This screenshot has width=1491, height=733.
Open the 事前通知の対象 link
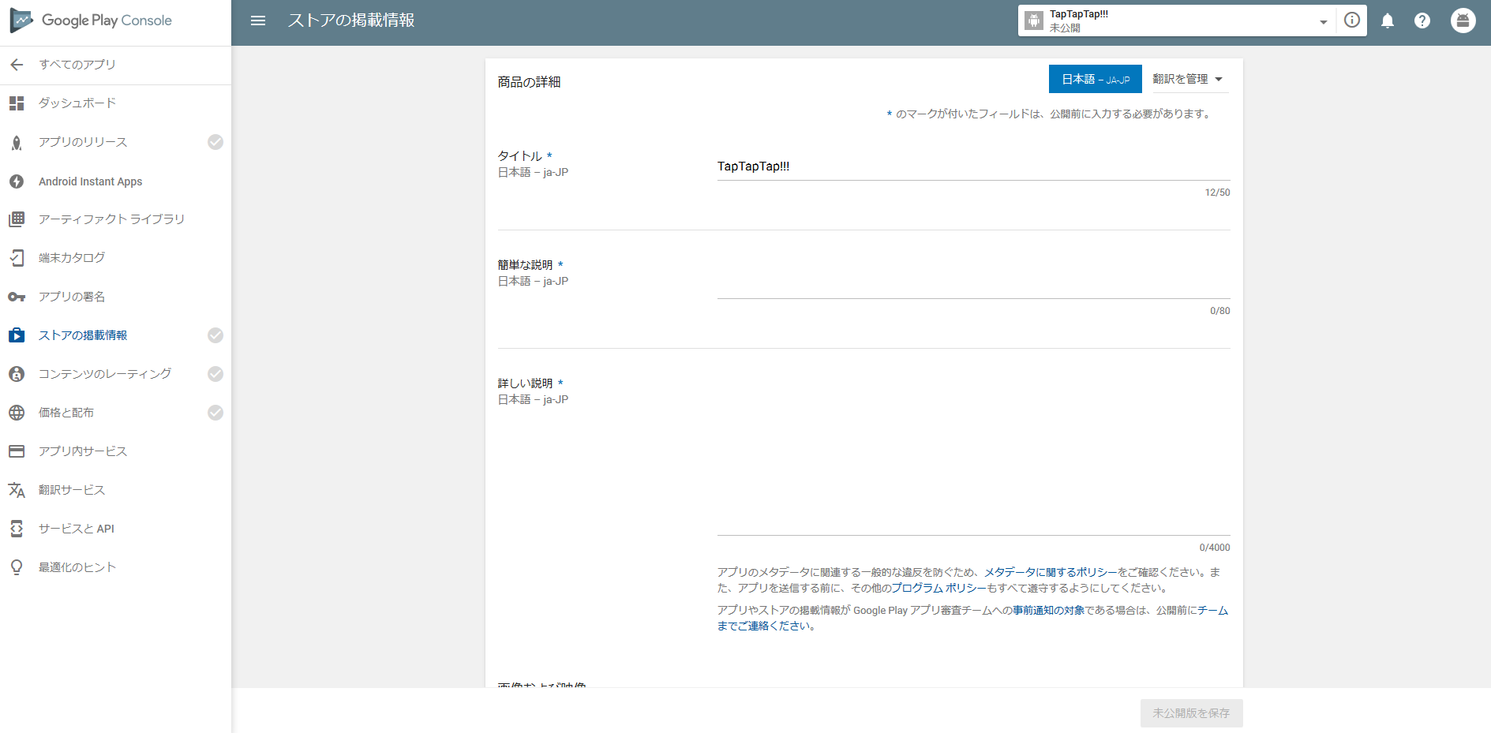click(1048, 610)
